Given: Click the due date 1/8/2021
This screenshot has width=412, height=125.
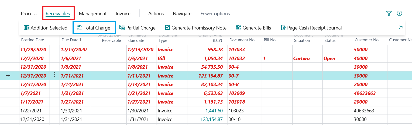Looking at the screenshot, I should coord(71,67).
